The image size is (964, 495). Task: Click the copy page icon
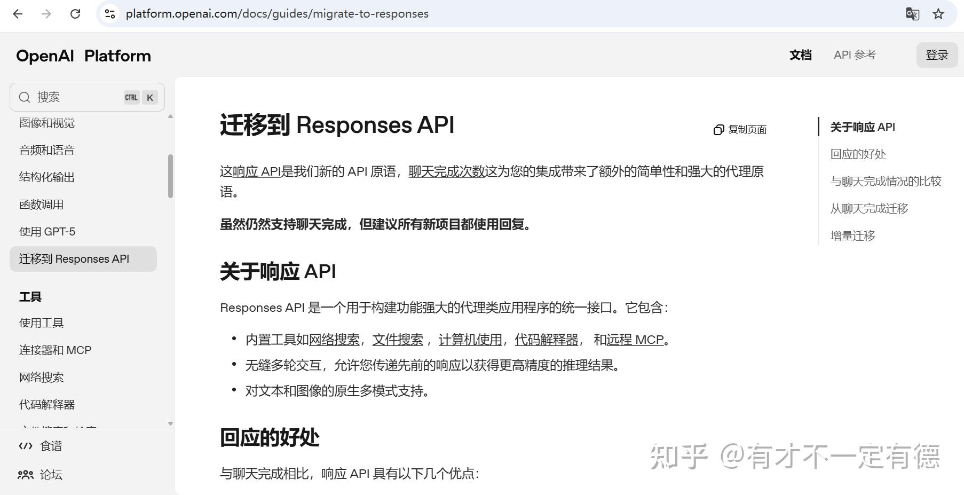[718, 129]
